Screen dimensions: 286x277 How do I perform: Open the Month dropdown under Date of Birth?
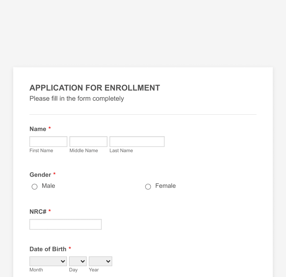pos(48,261)
